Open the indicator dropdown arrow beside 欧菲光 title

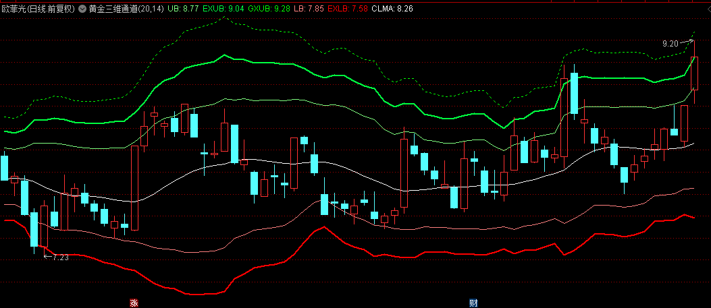tap(82, 8)
